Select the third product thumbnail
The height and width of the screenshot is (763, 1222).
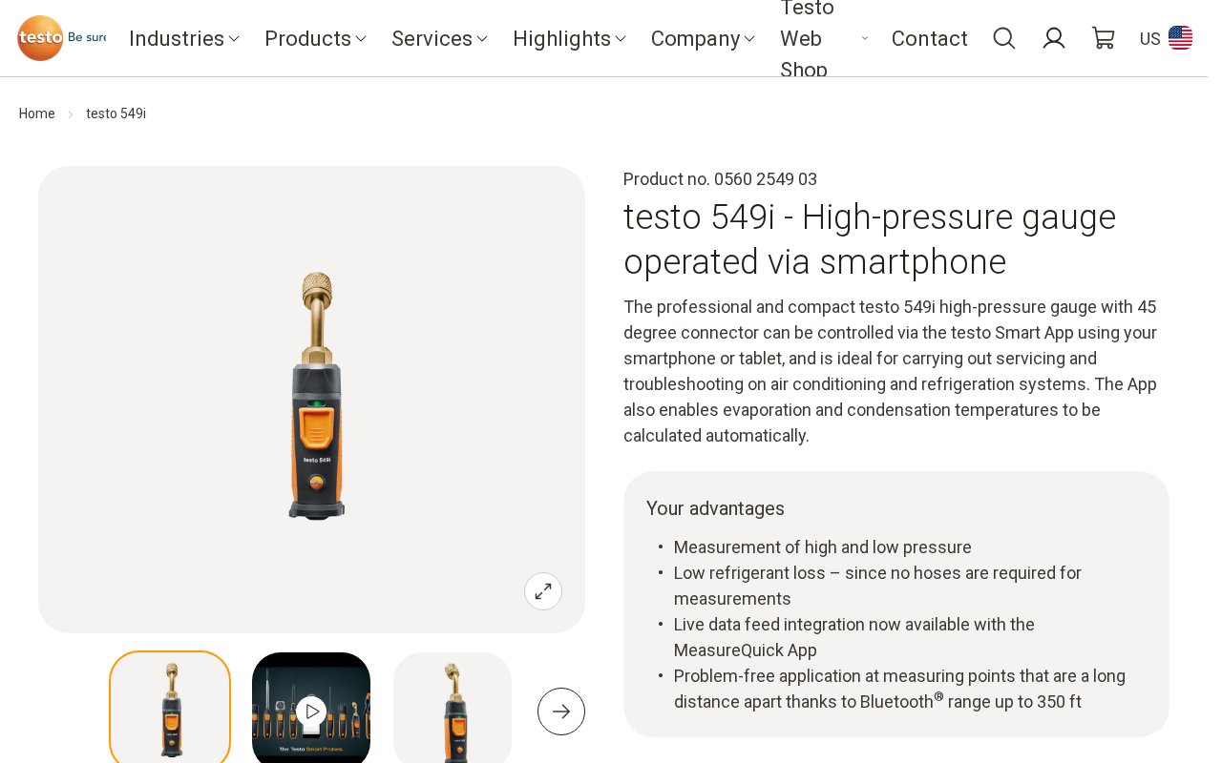(x=453, y=709)
